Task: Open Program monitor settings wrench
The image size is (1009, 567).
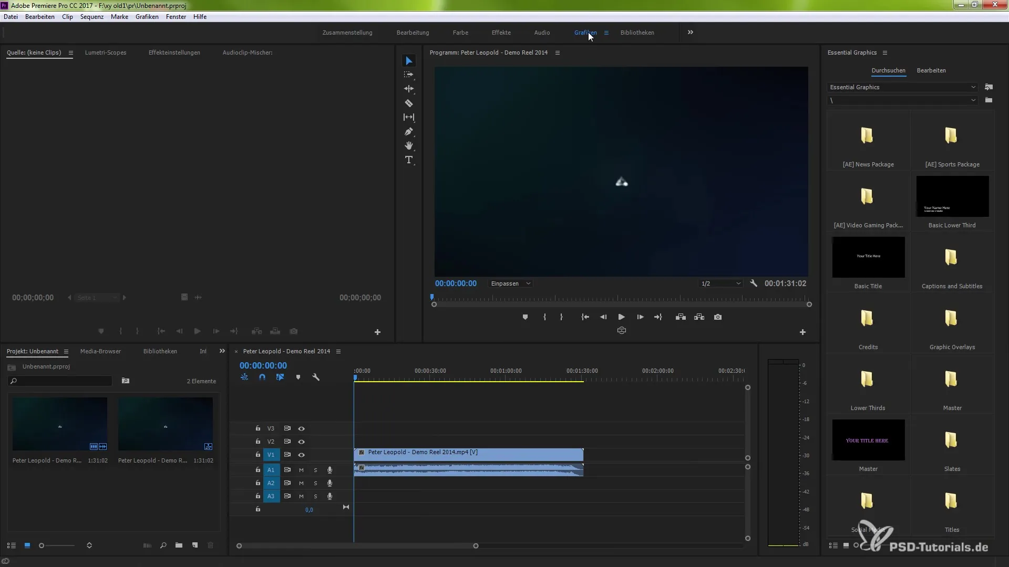Action: [x=754, y=283]
